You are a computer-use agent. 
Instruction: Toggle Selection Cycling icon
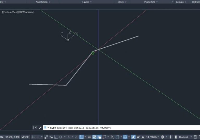click(x=99, y=137)
